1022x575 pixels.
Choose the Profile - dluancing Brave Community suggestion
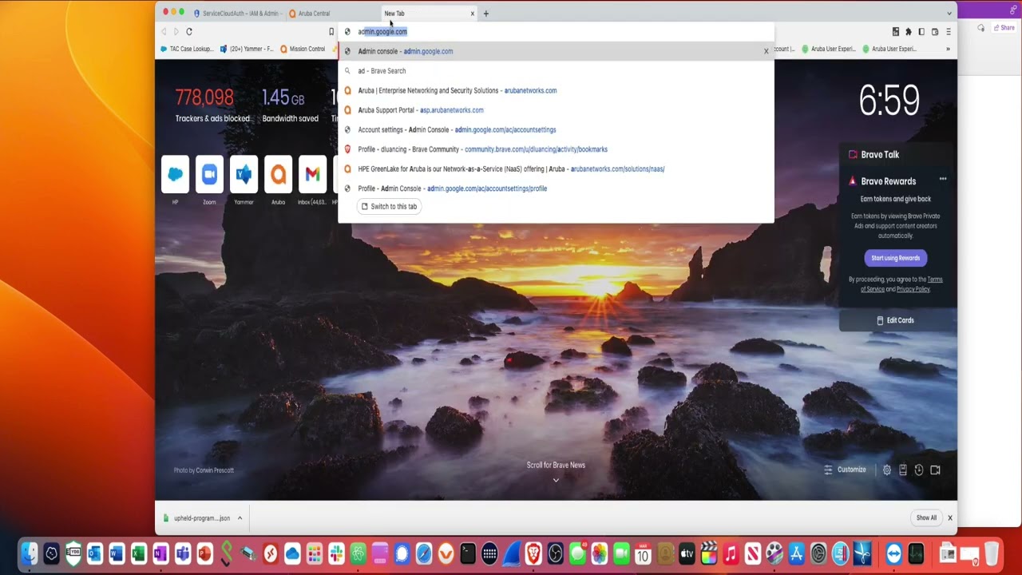pos(556,149)
